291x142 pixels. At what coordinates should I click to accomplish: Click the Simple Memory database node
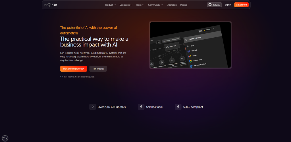tap(162, 63)
